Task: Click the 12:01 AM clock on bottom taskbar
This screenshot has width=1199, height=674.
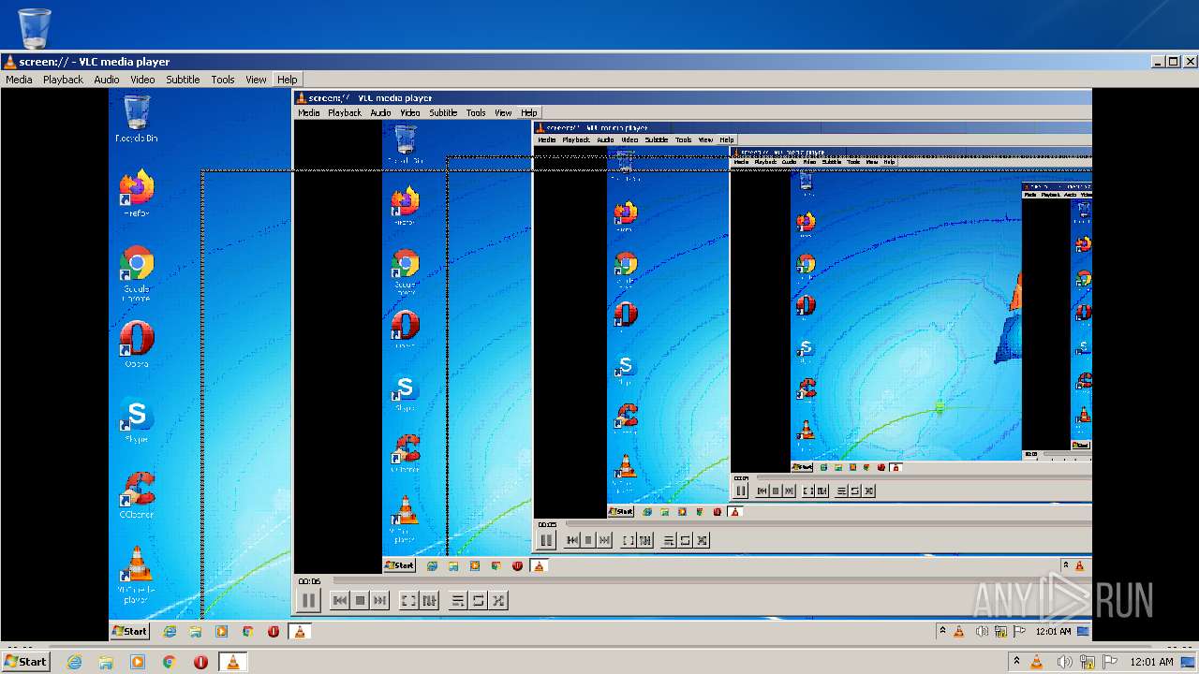Action: [x=1151, y=662]
